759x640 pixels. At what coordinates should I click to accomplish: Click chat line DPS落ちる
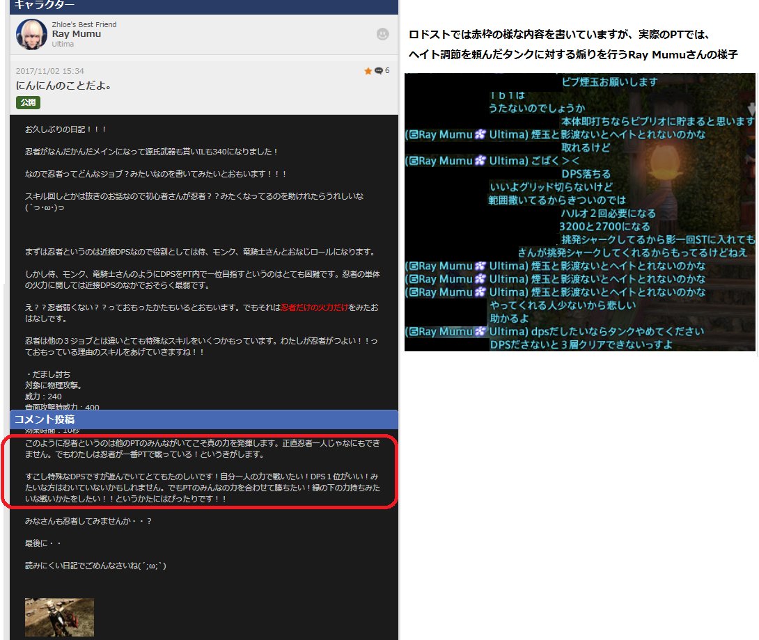click(586, 174)
